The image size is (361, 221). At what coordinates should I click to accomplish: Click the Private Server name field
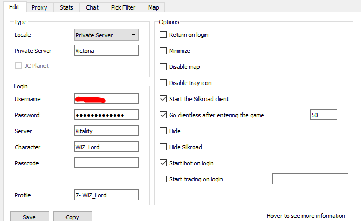(106, 51)
